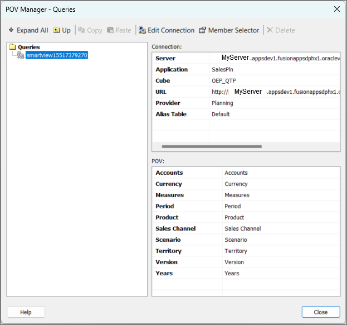The width and height of the screenshot is (347, 325).
Task: Select the Scenario POV value cell
Action: 281,240
